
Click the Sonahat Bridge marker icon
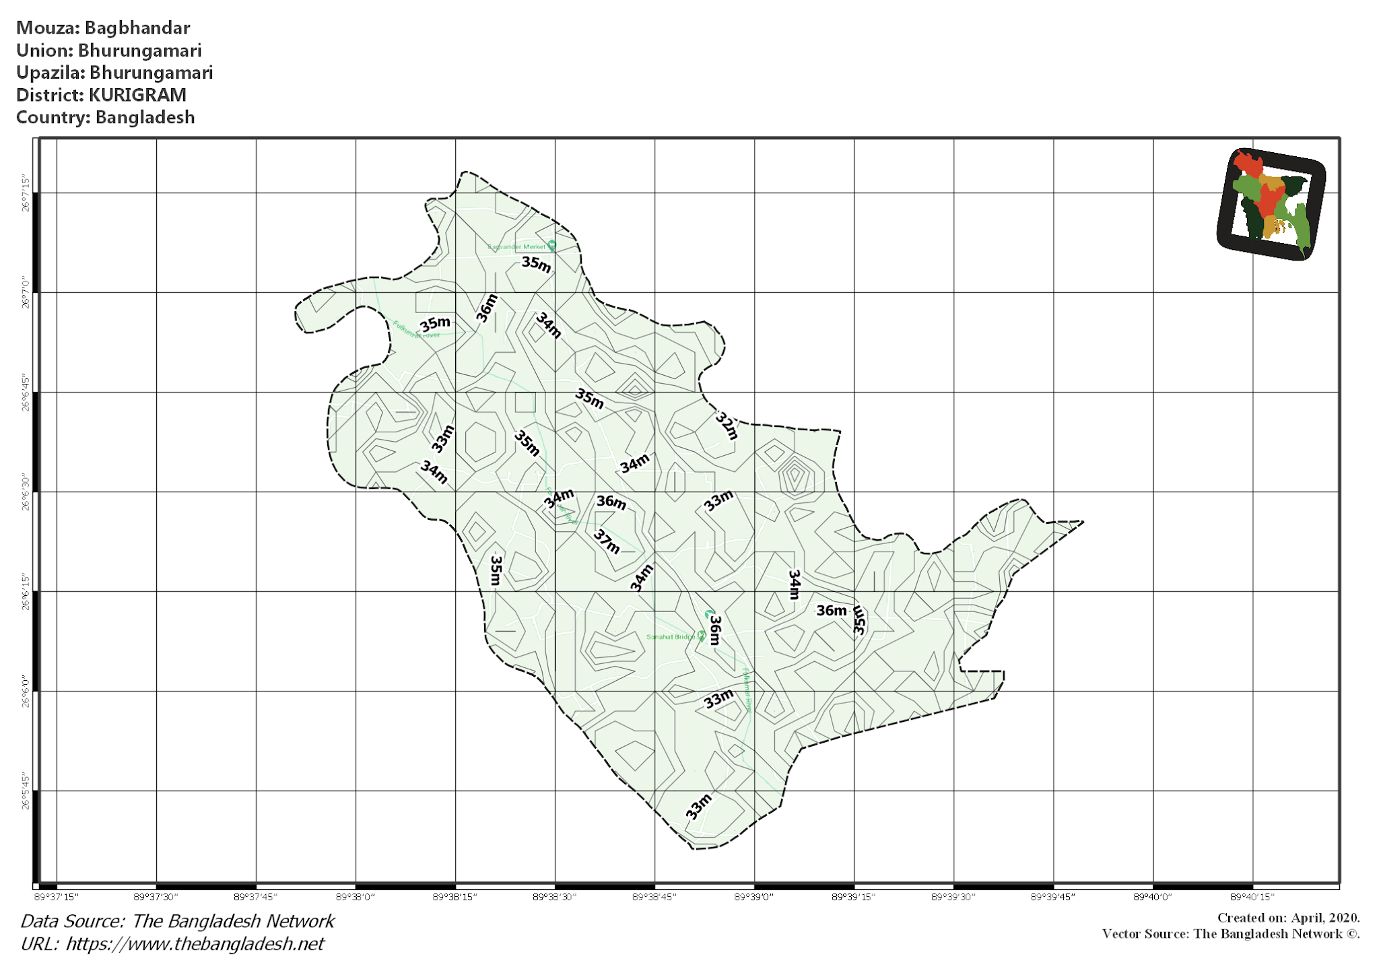coord(703,634)
